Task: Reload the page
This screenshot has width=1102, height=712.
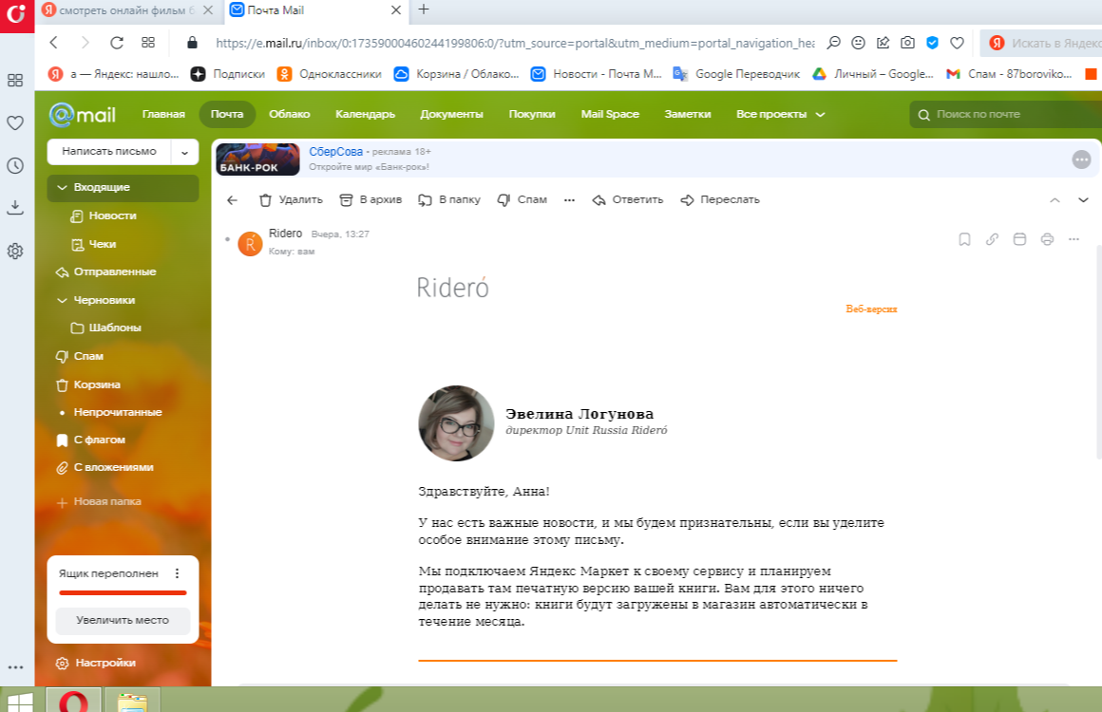Action: pos(117,43)
